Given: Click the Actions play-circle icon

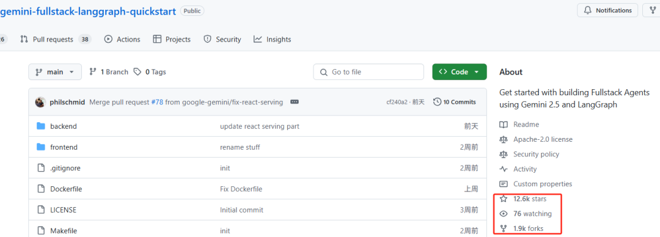Looking at the screenshot, I should pyautogui.click(x=109, y=39).
